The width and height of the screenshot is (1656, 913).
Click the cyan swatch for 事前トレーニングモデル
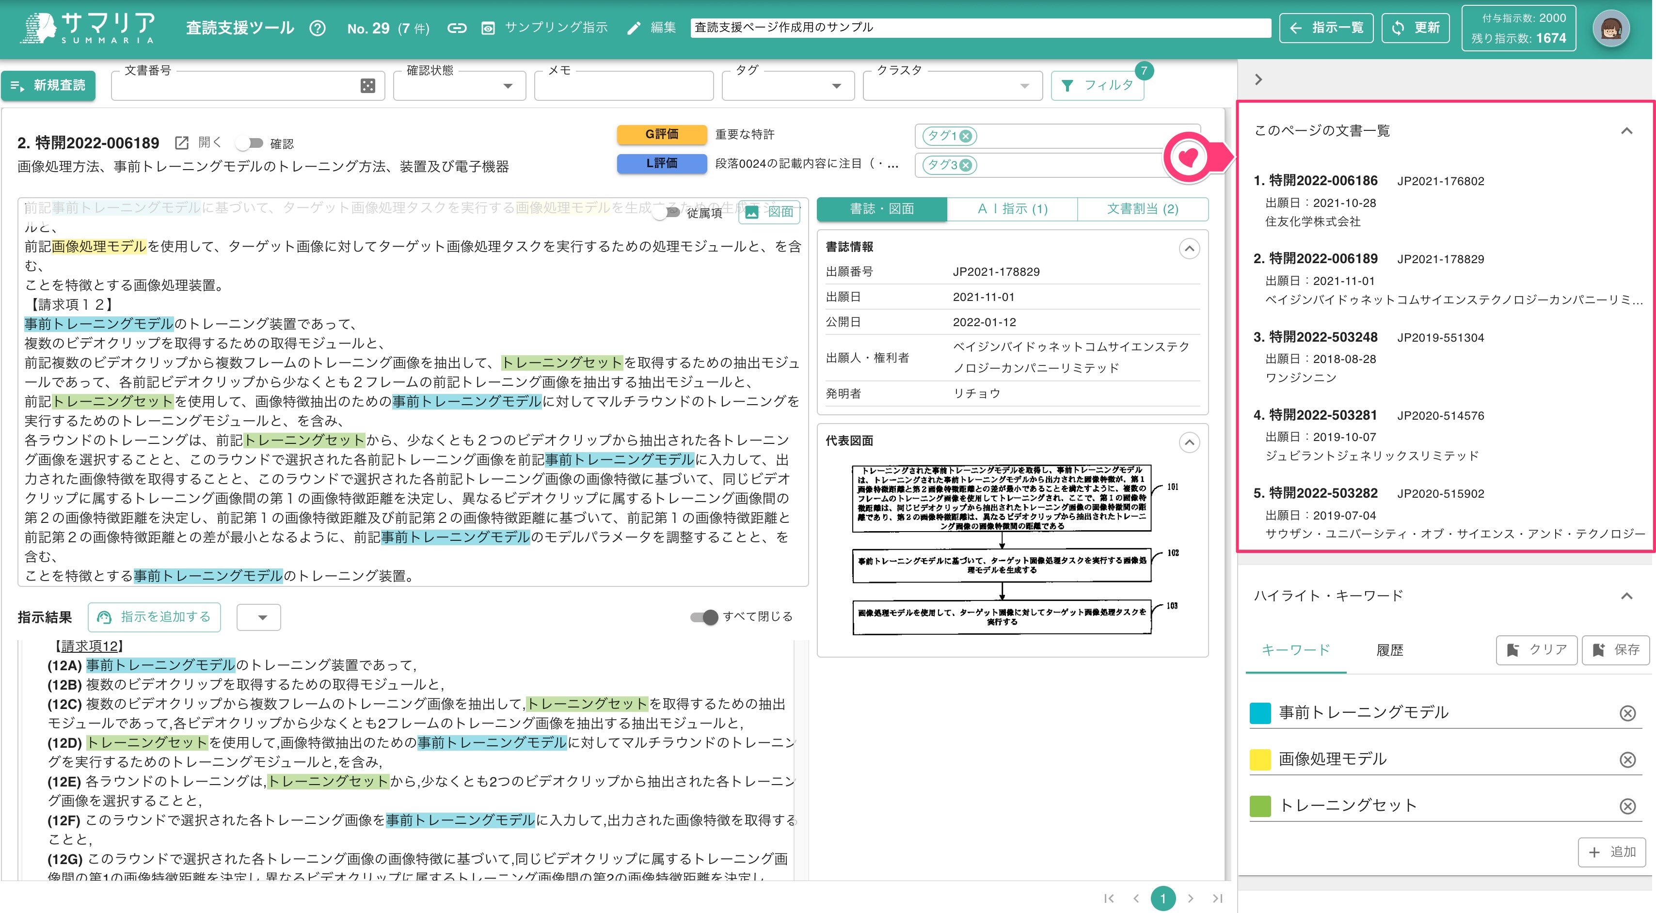tap(1260, 713)
